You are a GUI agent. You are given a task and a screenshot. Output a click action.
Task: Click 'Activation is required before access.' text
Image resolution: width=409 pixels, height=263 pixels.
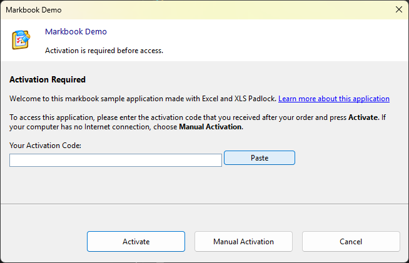point(104,51)
